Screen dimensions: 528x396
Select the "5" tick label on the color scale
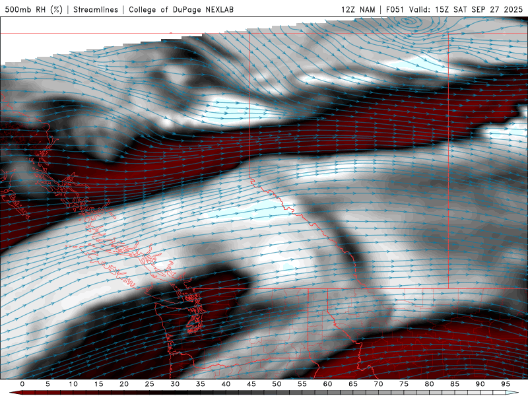[48, 384]
